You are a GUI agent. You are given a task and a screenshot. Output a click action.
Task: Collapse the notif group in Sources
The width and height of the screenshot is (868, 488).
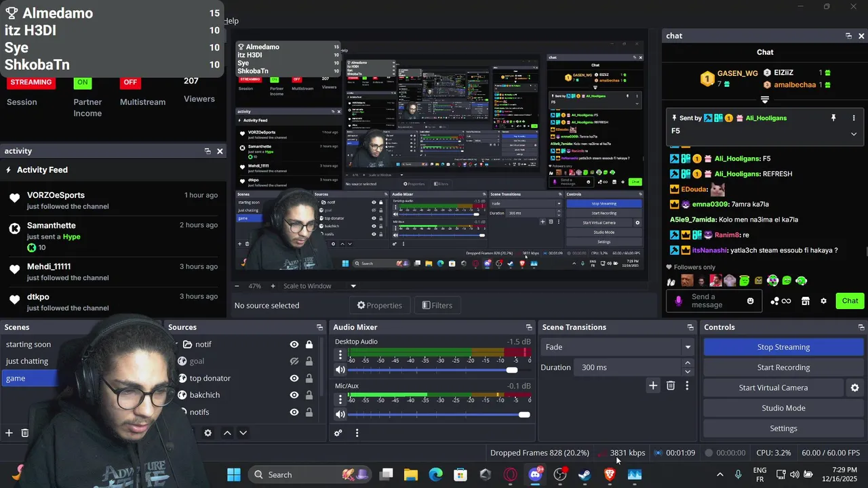coord(177,344)
